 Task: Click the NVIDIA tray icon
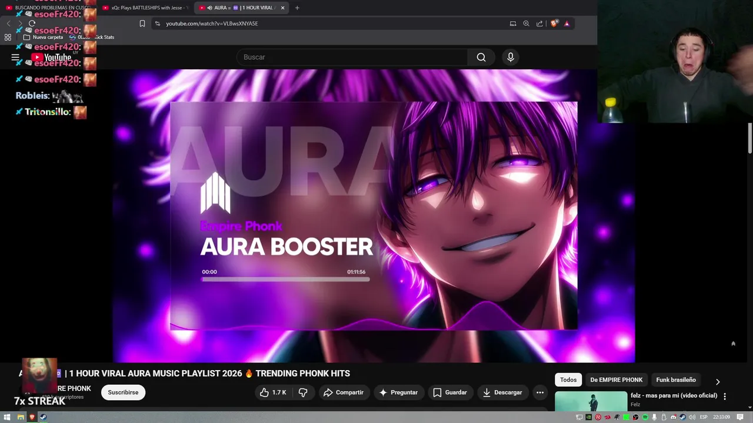[x=588, y=417]
